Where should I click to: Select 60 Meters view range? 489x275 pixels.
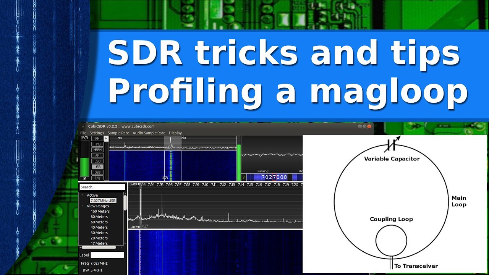[x=99, y=222]
